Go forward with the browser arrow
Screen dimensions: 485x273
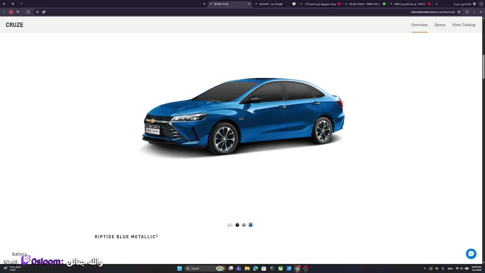coord(474,12)
